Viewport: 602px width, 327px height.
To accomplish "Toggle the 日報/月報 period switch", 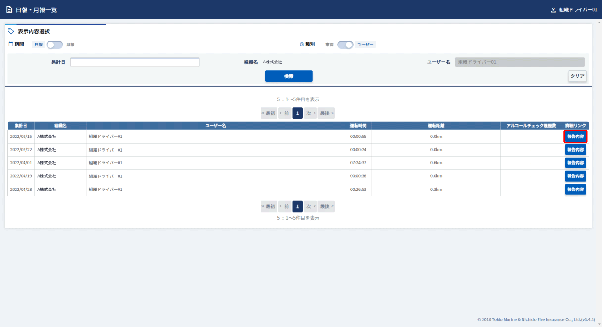I will 54,45.
